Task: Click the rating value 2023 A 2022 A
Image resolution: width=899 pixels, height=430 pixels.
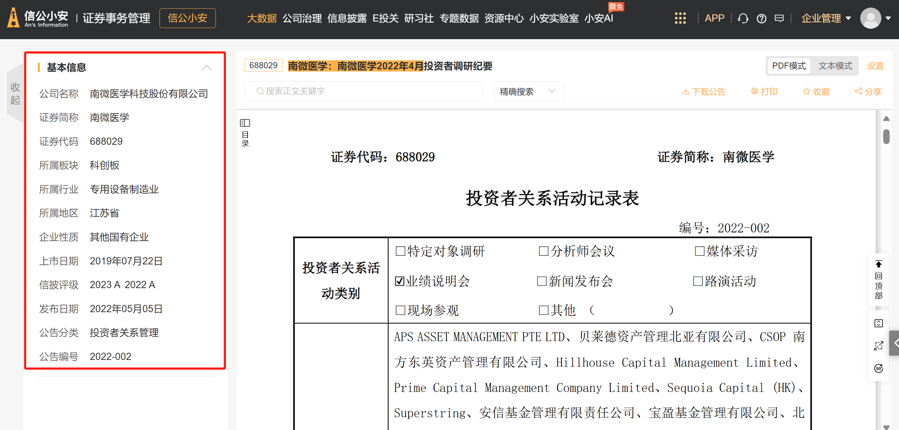Action: coord(122,285)
